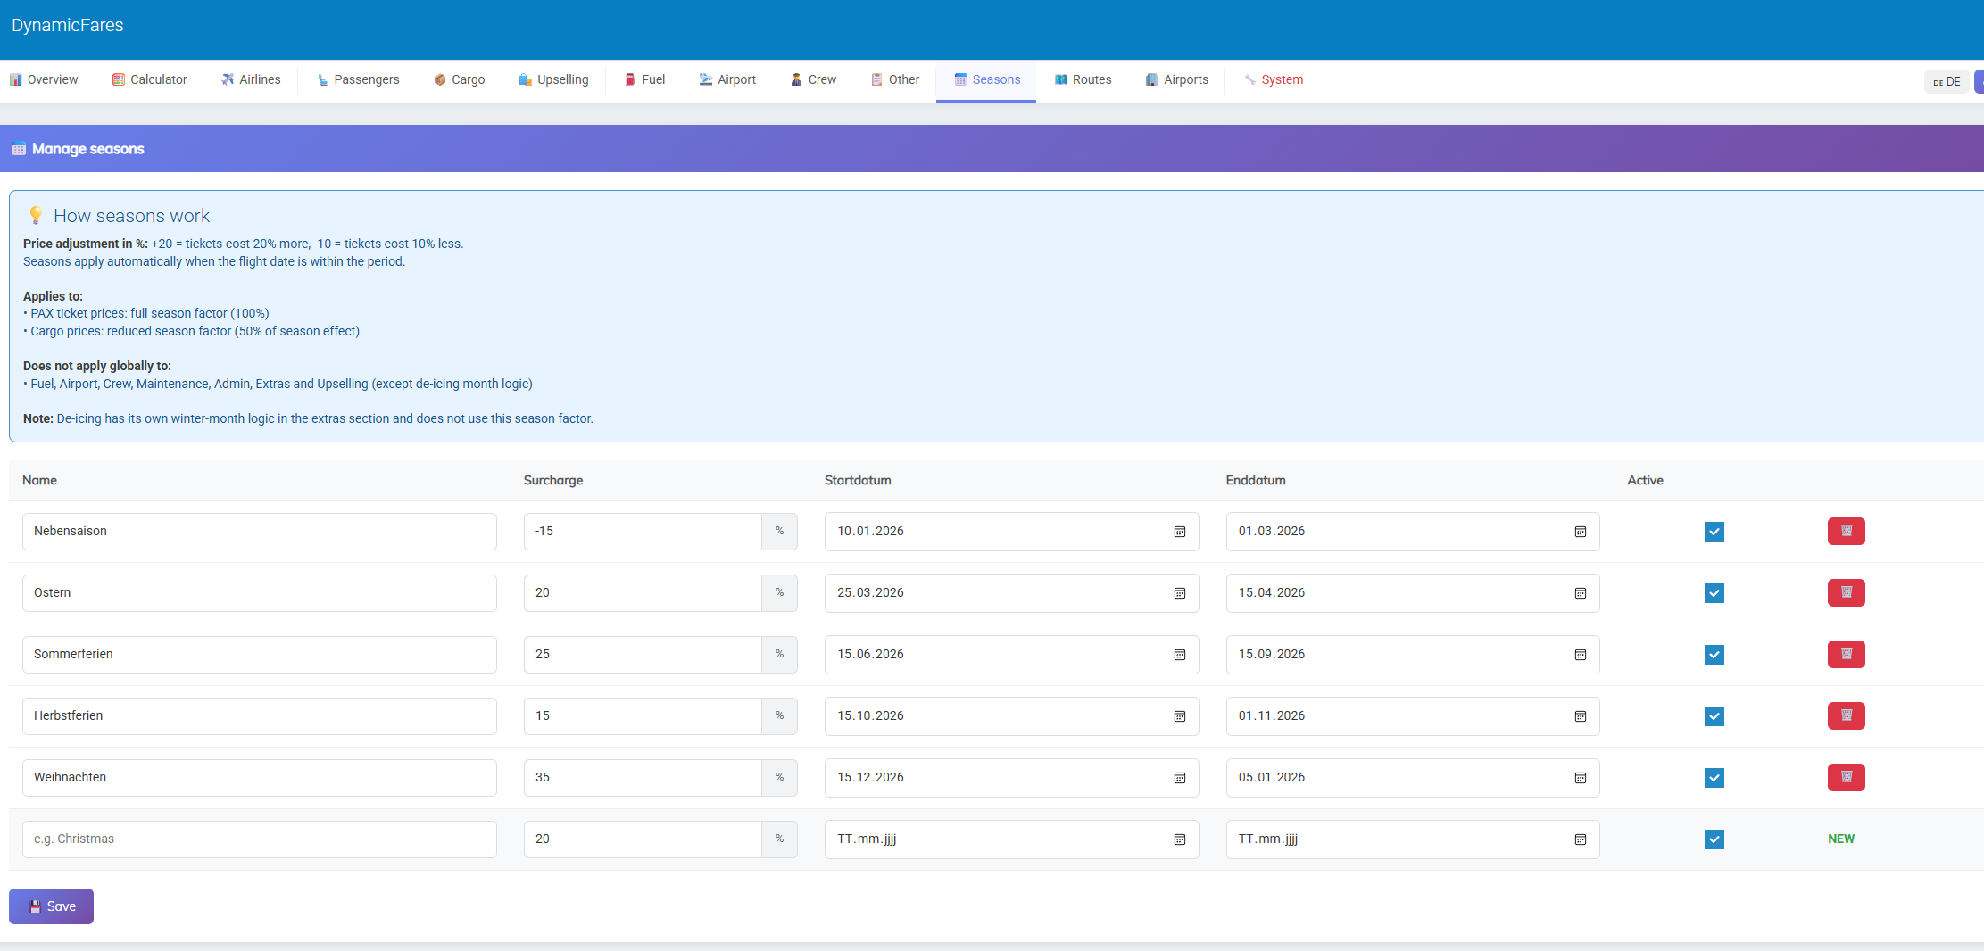The image size is (1984, 951).
Task: Click the Save button
Action: pos(51,906)
